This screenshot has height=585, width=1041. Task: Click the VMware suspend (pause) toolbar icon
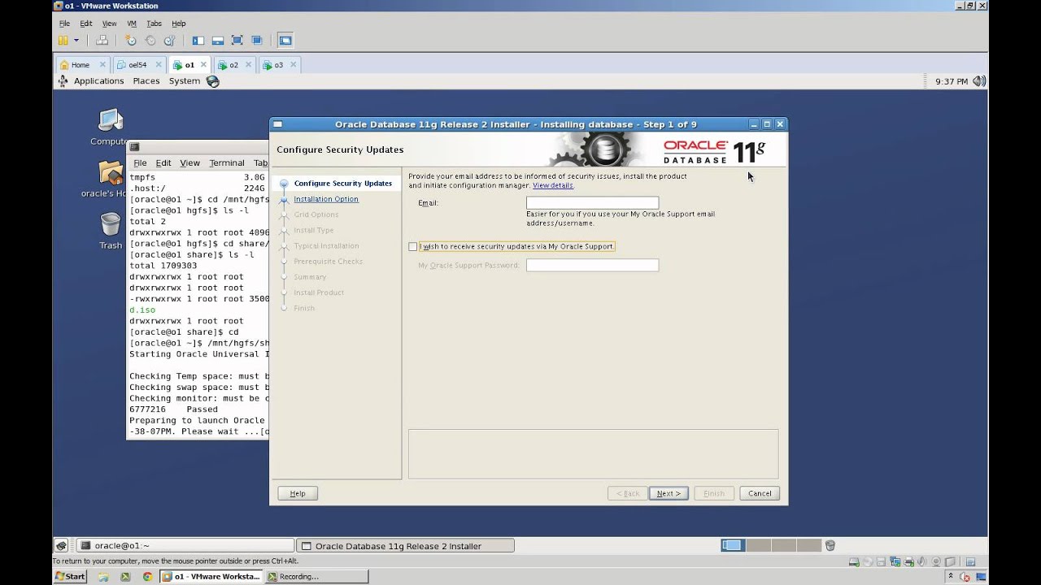pos(63,40)
